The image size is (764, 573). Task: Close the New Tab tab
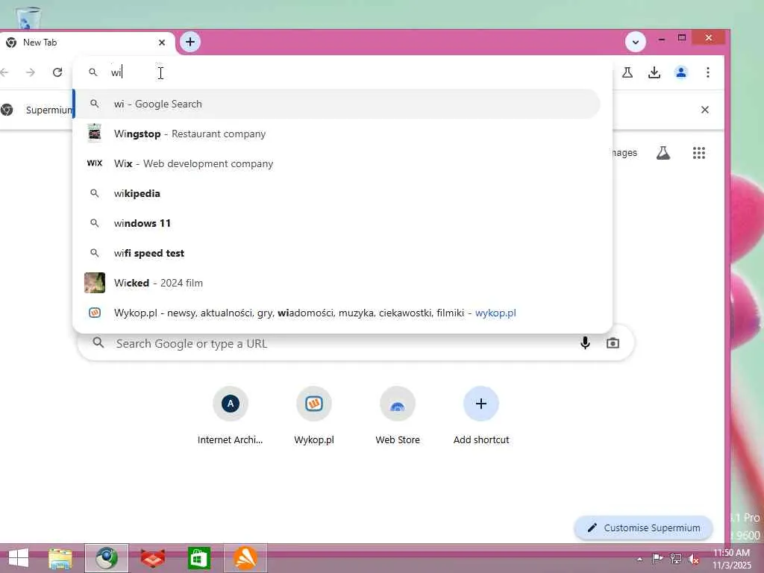coord(162,43)
